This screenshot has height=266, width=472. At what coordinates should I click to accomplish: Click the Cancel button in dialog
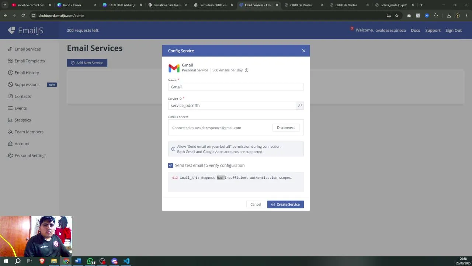[x=256, y=204]
